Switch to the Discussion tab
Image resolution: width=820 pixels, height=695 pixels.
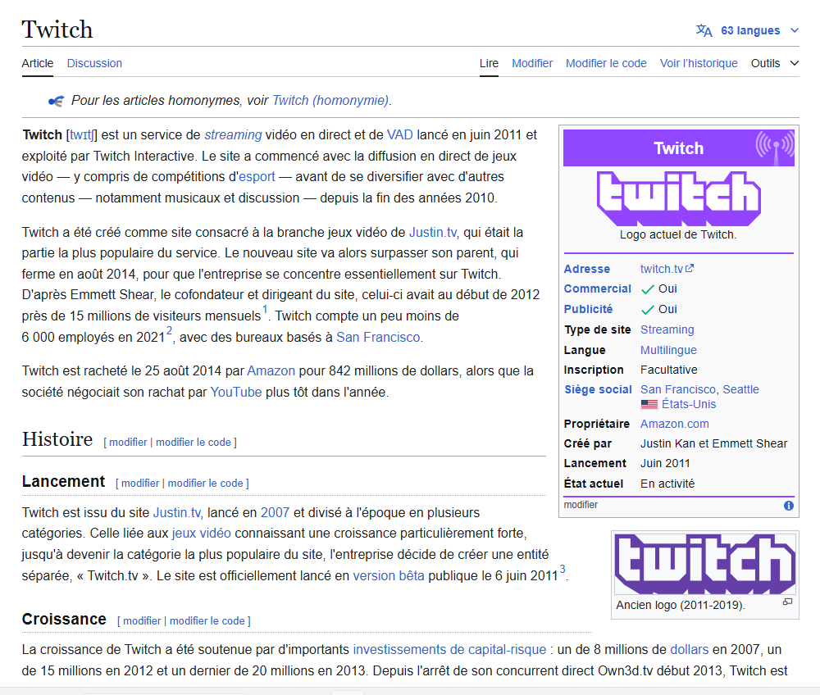click(94, 63)
